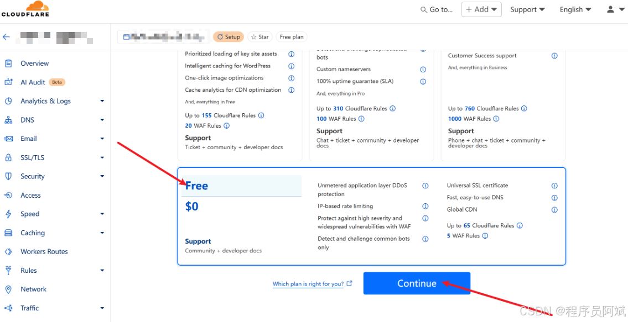The width and height of the screenshot is (628, 322).
Task: Show info for Fast, easy-to-use DNS
Action: [554, 198]
